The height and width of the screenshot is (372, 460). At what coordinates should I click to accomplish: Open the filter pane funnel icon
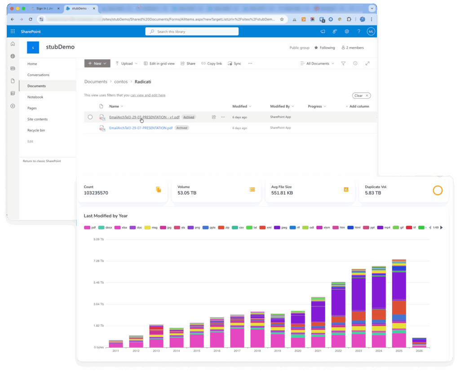(x=343, y=63)
